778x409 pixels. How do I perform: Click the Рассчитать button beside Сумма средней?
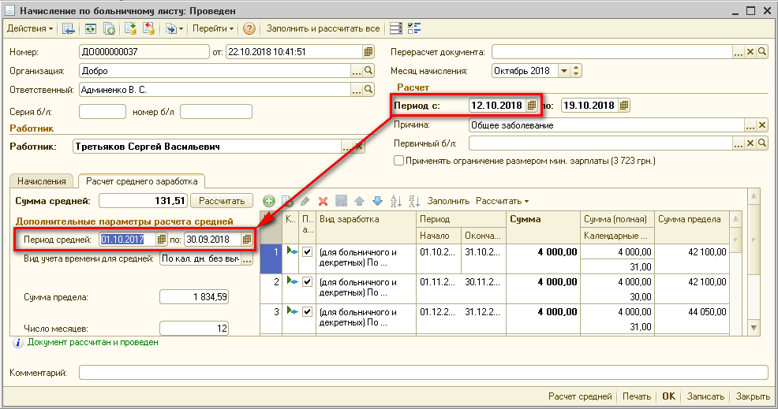pyautogui.click(x=224, y=201)
